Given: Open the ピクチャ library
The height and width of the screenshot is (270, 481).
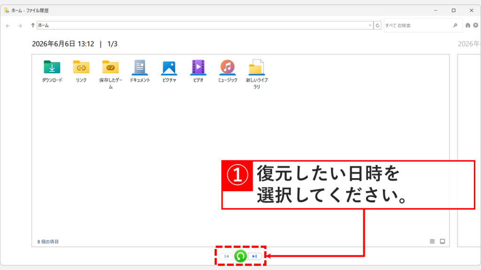Looking at the screenshot, I should click(x=169, y=71).
